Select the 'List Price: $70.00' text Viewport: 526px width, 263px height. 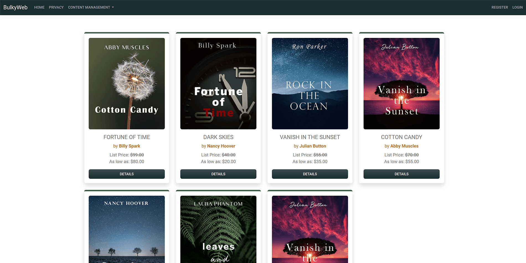point(402,155)
